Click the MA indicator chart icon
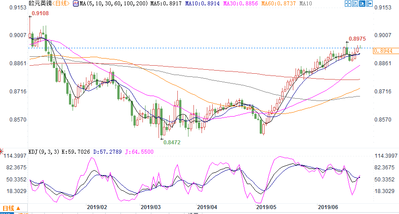Screen dimensions: 399x214 click(x=76, y=4)
